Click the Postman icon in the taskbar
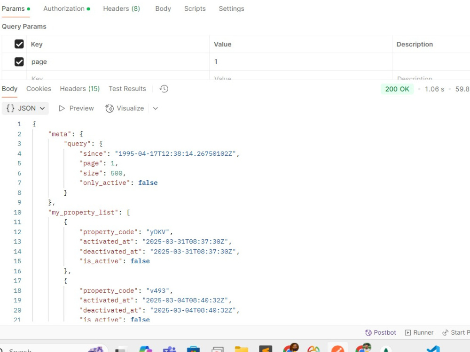Screen dimensions: 470x352 pyautogui.click(x=338, y=348)
